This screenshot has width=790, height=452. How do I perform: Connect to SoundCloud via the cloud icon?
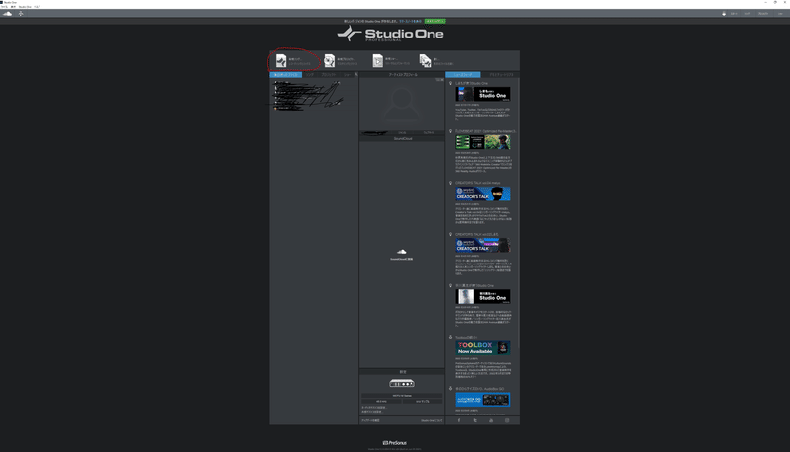pos(402,252)
